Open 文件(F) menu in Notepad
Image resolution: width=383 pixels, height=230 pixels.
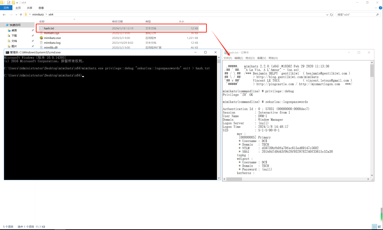tap(228, 58)
